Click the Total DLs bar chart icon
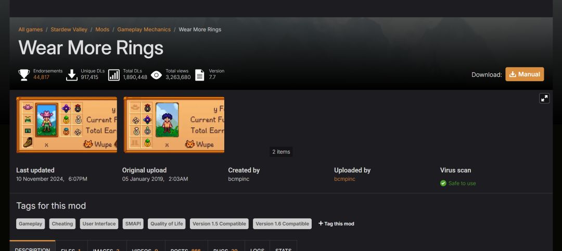This screenshot has width=562, height=251. (114, 75)
